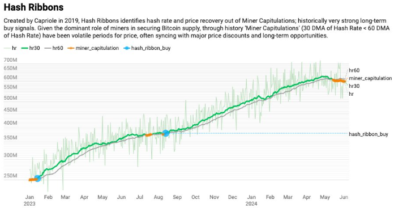Click the Jan 2024 x-axis label

[x=251, y=200]
